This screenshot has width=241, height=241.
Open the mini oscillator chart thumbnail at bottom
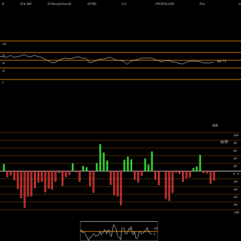tap(119, 231)
